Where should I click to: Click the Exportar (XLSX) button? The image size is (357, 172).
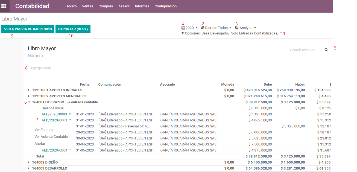(73, 29)
